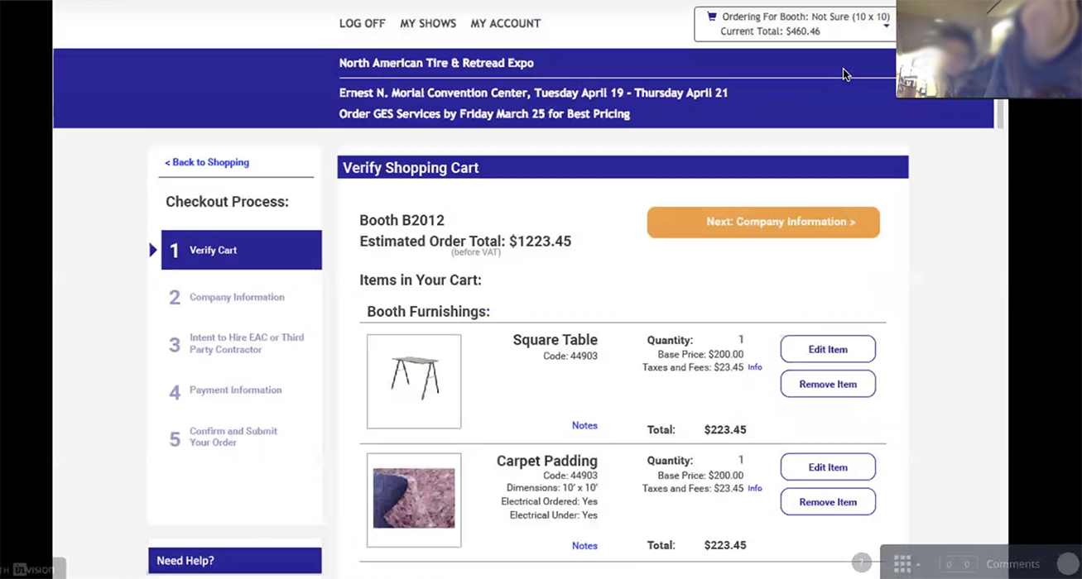Select step 1 Verify Cart

click(x=241, y=250)
